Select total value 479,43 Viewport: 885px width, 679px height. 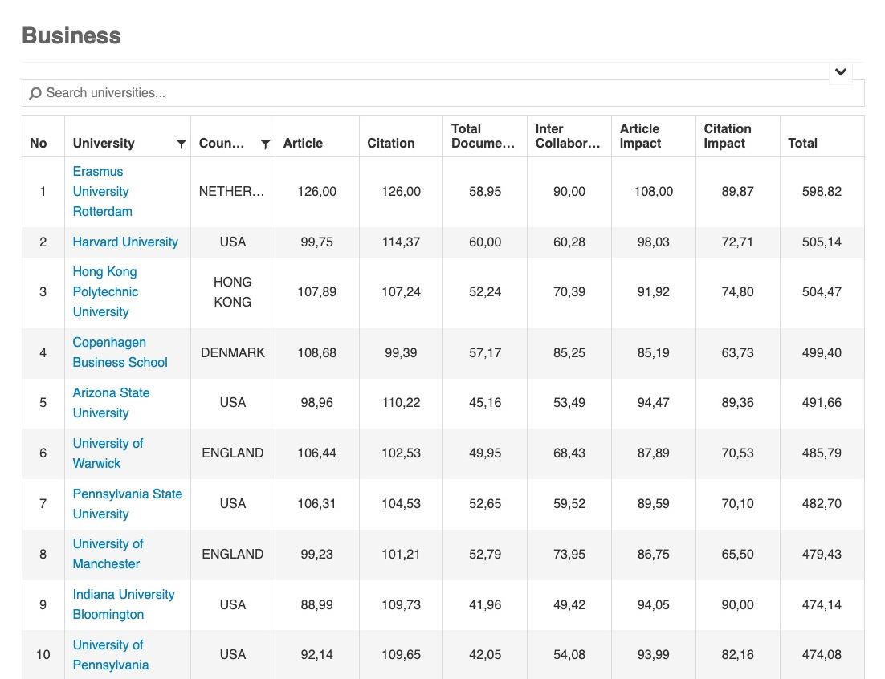822,554
